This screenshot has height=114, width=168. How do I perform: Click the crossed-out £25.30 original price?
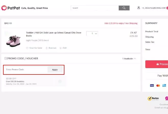click(133, 36)
